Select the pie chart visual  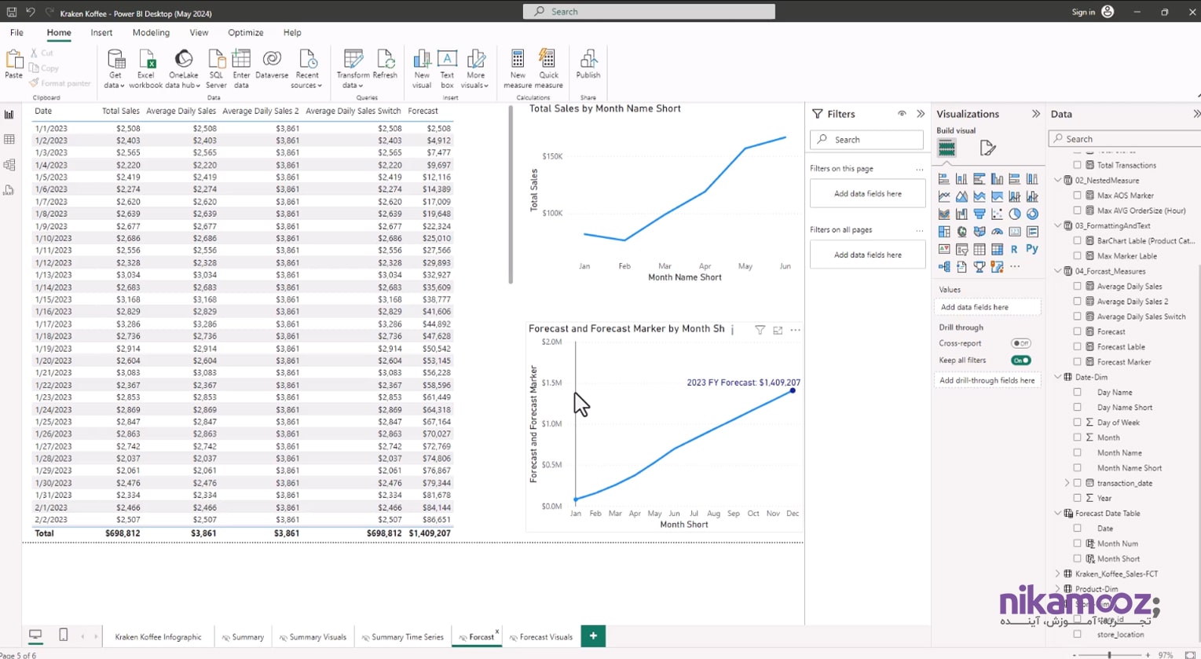pos(1015,214)
